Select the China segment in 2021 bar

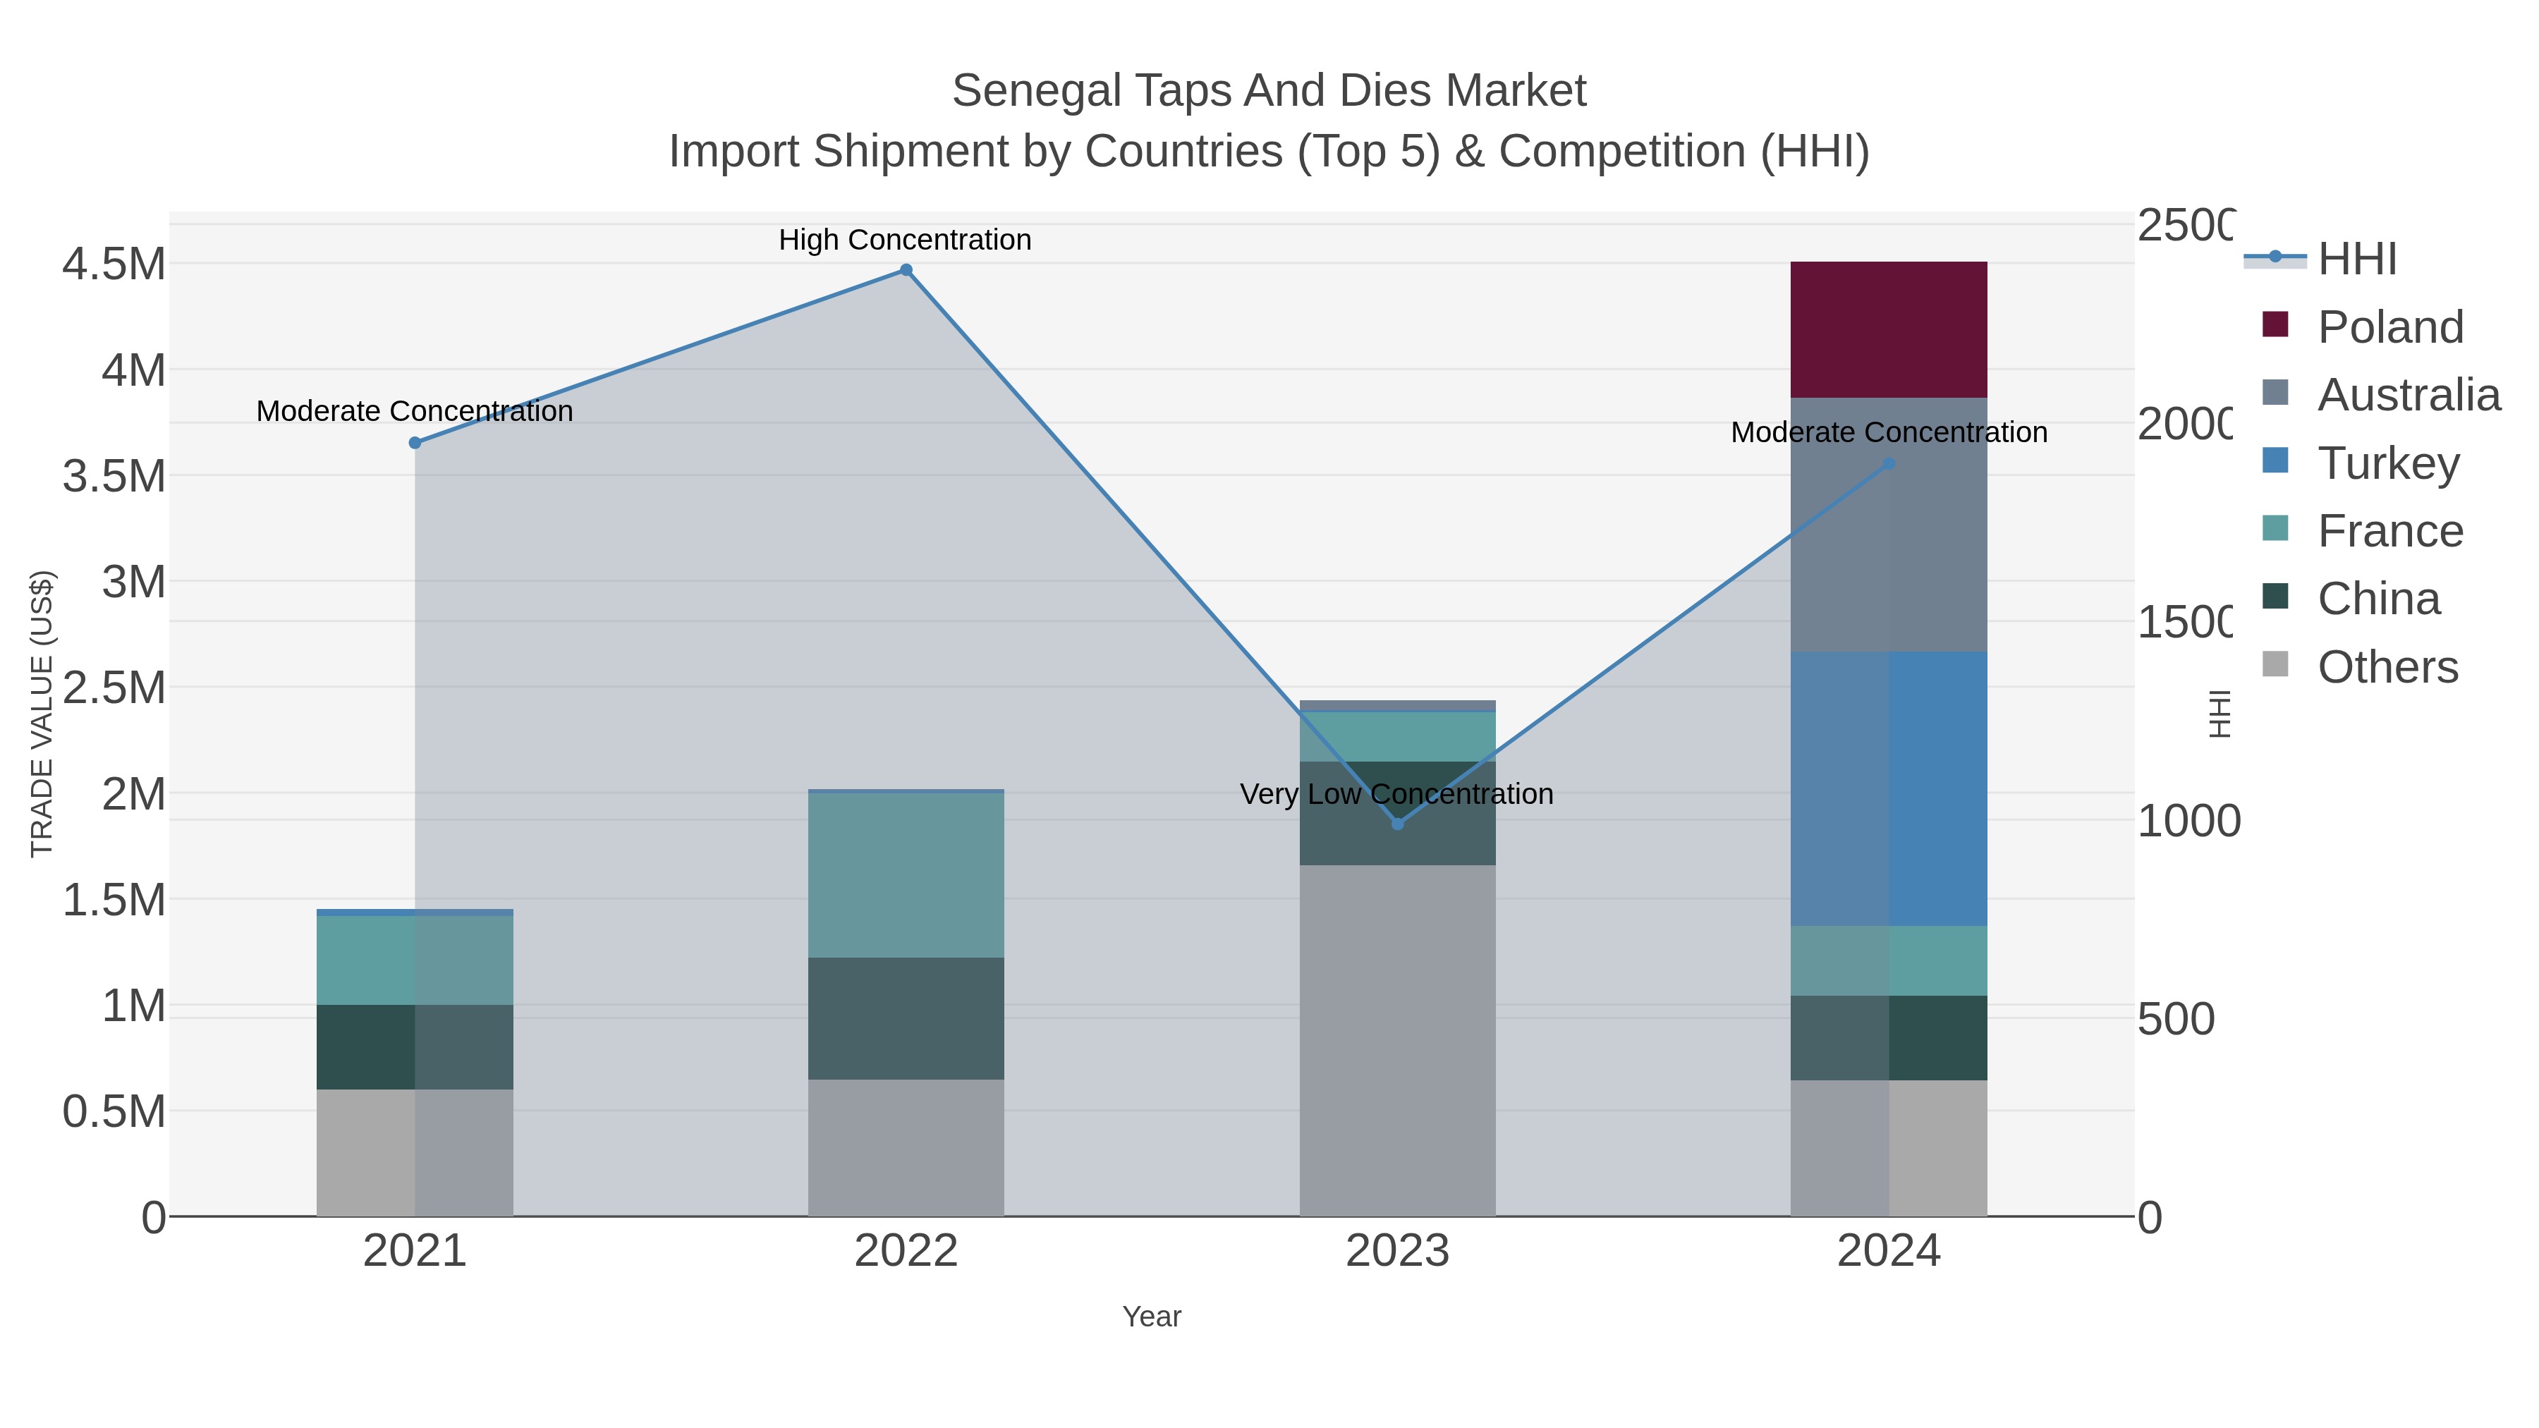click(x=415, y=1048)
